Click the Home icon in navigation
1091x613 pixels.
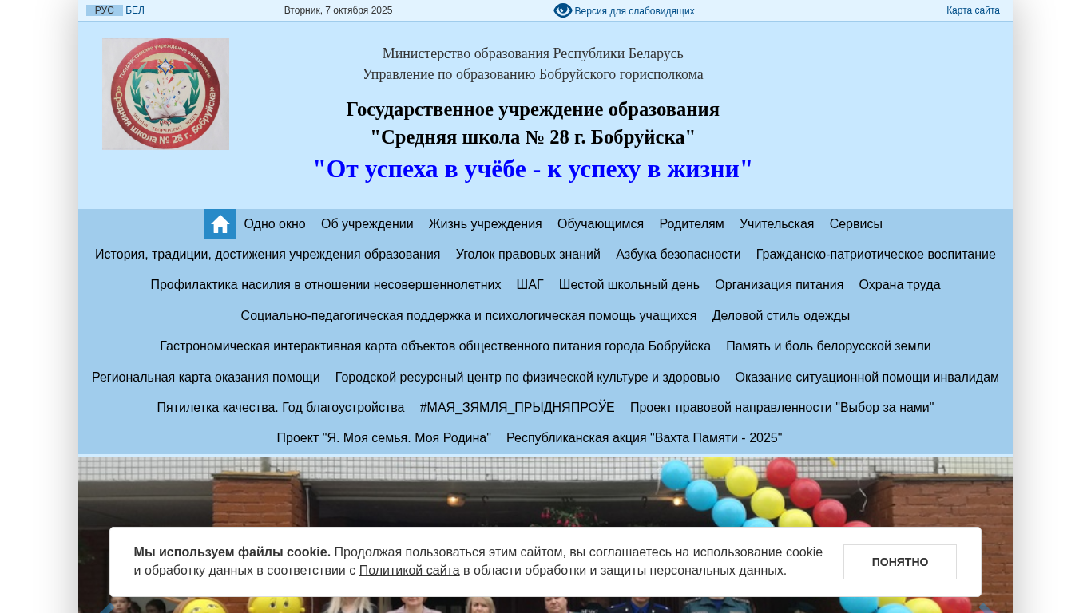220,224
